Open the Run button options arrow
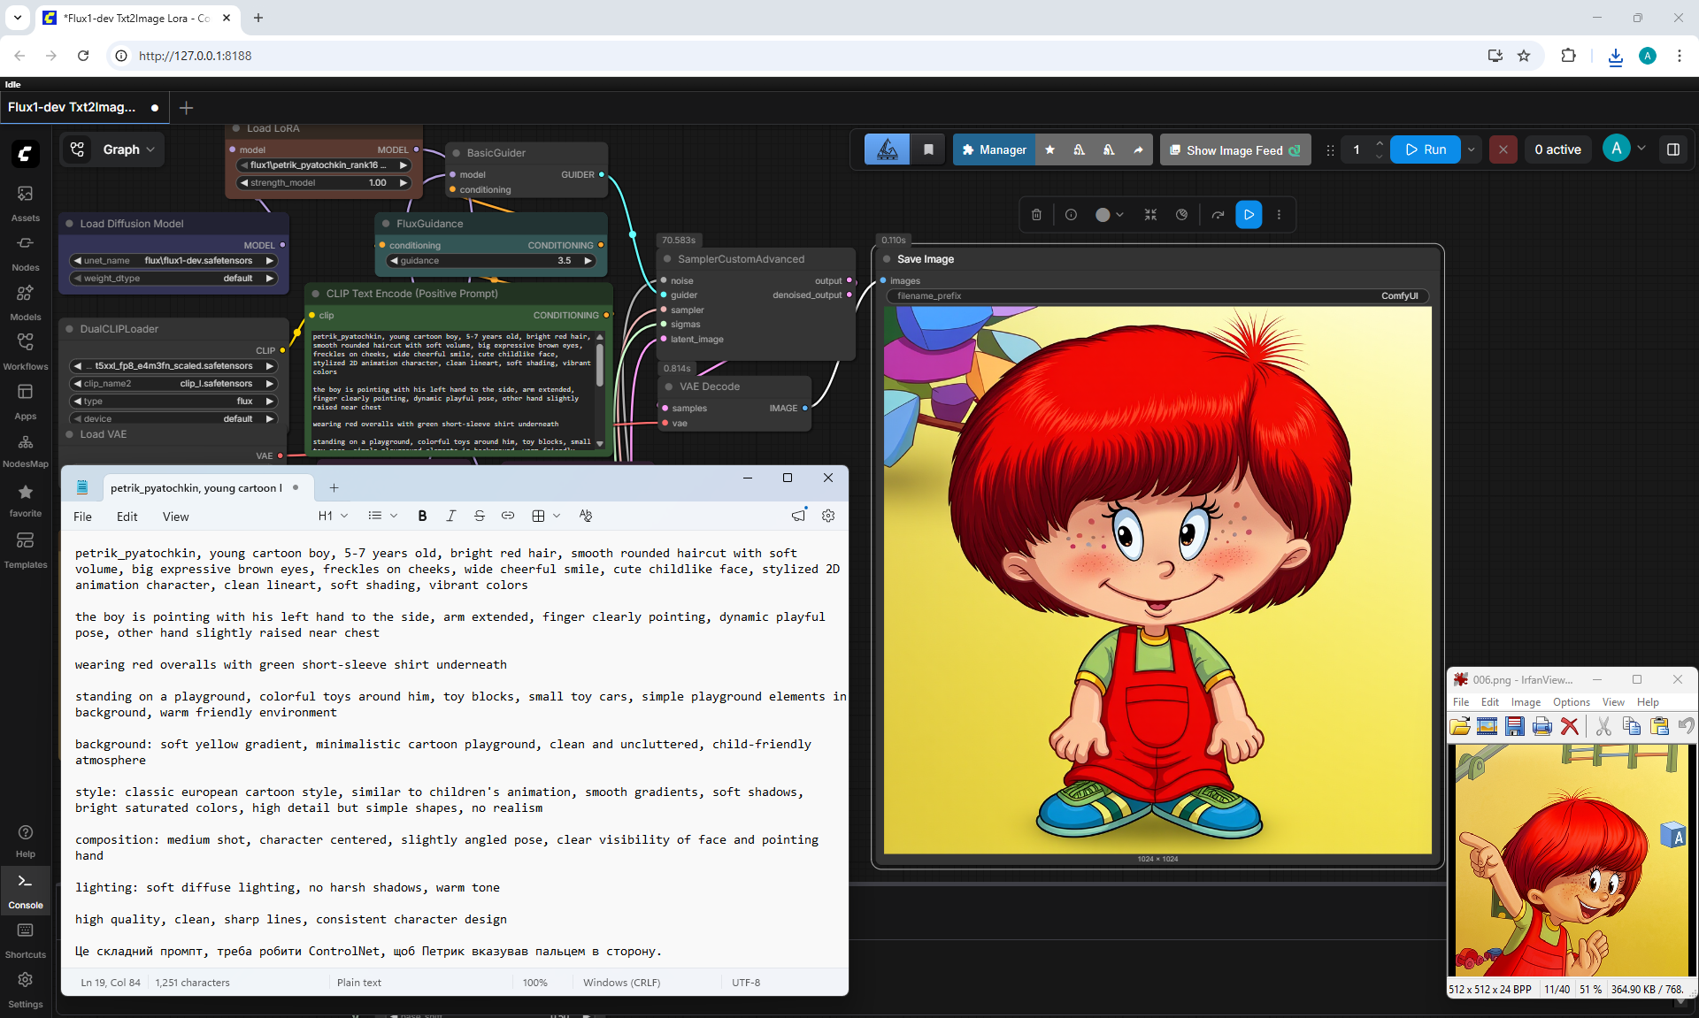The height and width of the screenshot is (1018, 1699). click(x=1471, y=149)
